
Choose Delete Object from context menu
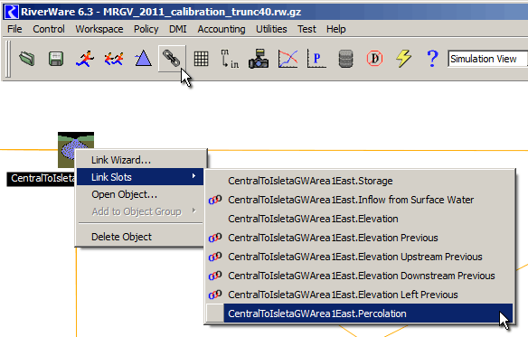click(x=140, y=237)
